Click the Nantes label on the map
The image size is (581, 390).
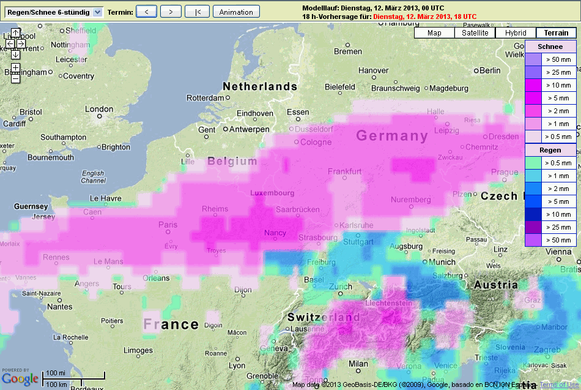(x=60, y=307)
